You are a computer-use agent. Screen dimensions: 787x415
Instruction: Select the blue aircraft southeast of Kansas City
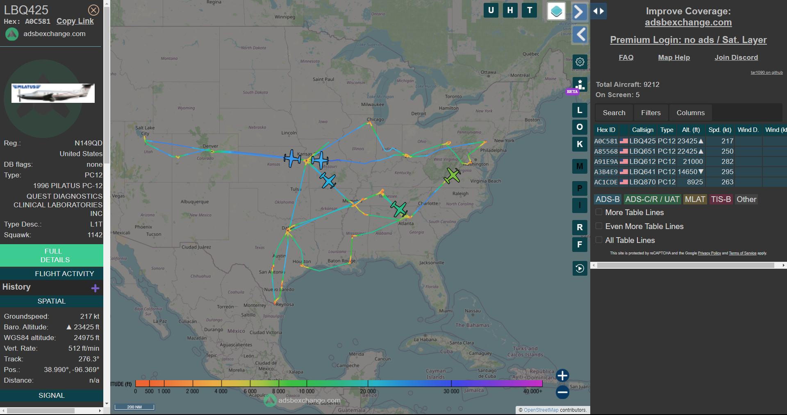(328, 180)
